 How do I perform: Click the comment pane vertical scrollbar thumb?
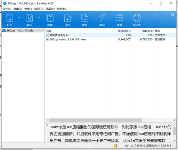174,131
